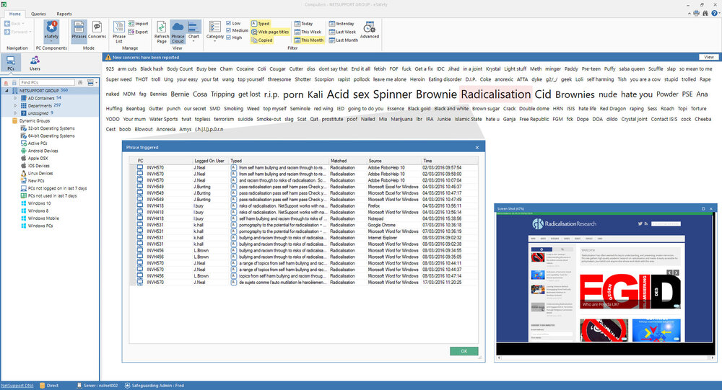Collapse the NETSUPPORT GROUP tree node
This screenshot has width=722, height=390.
click(6, 91)
